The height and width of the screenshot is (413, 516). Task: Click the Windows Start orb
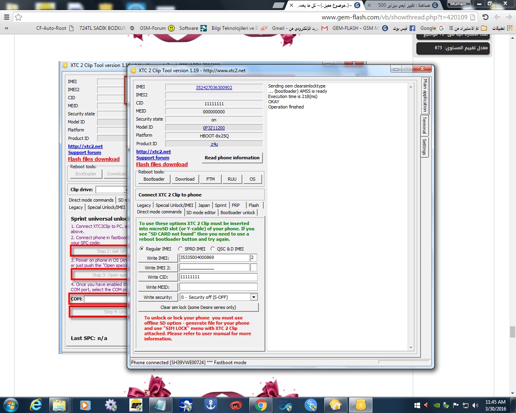pyautogui.click(x=10, y=405)
